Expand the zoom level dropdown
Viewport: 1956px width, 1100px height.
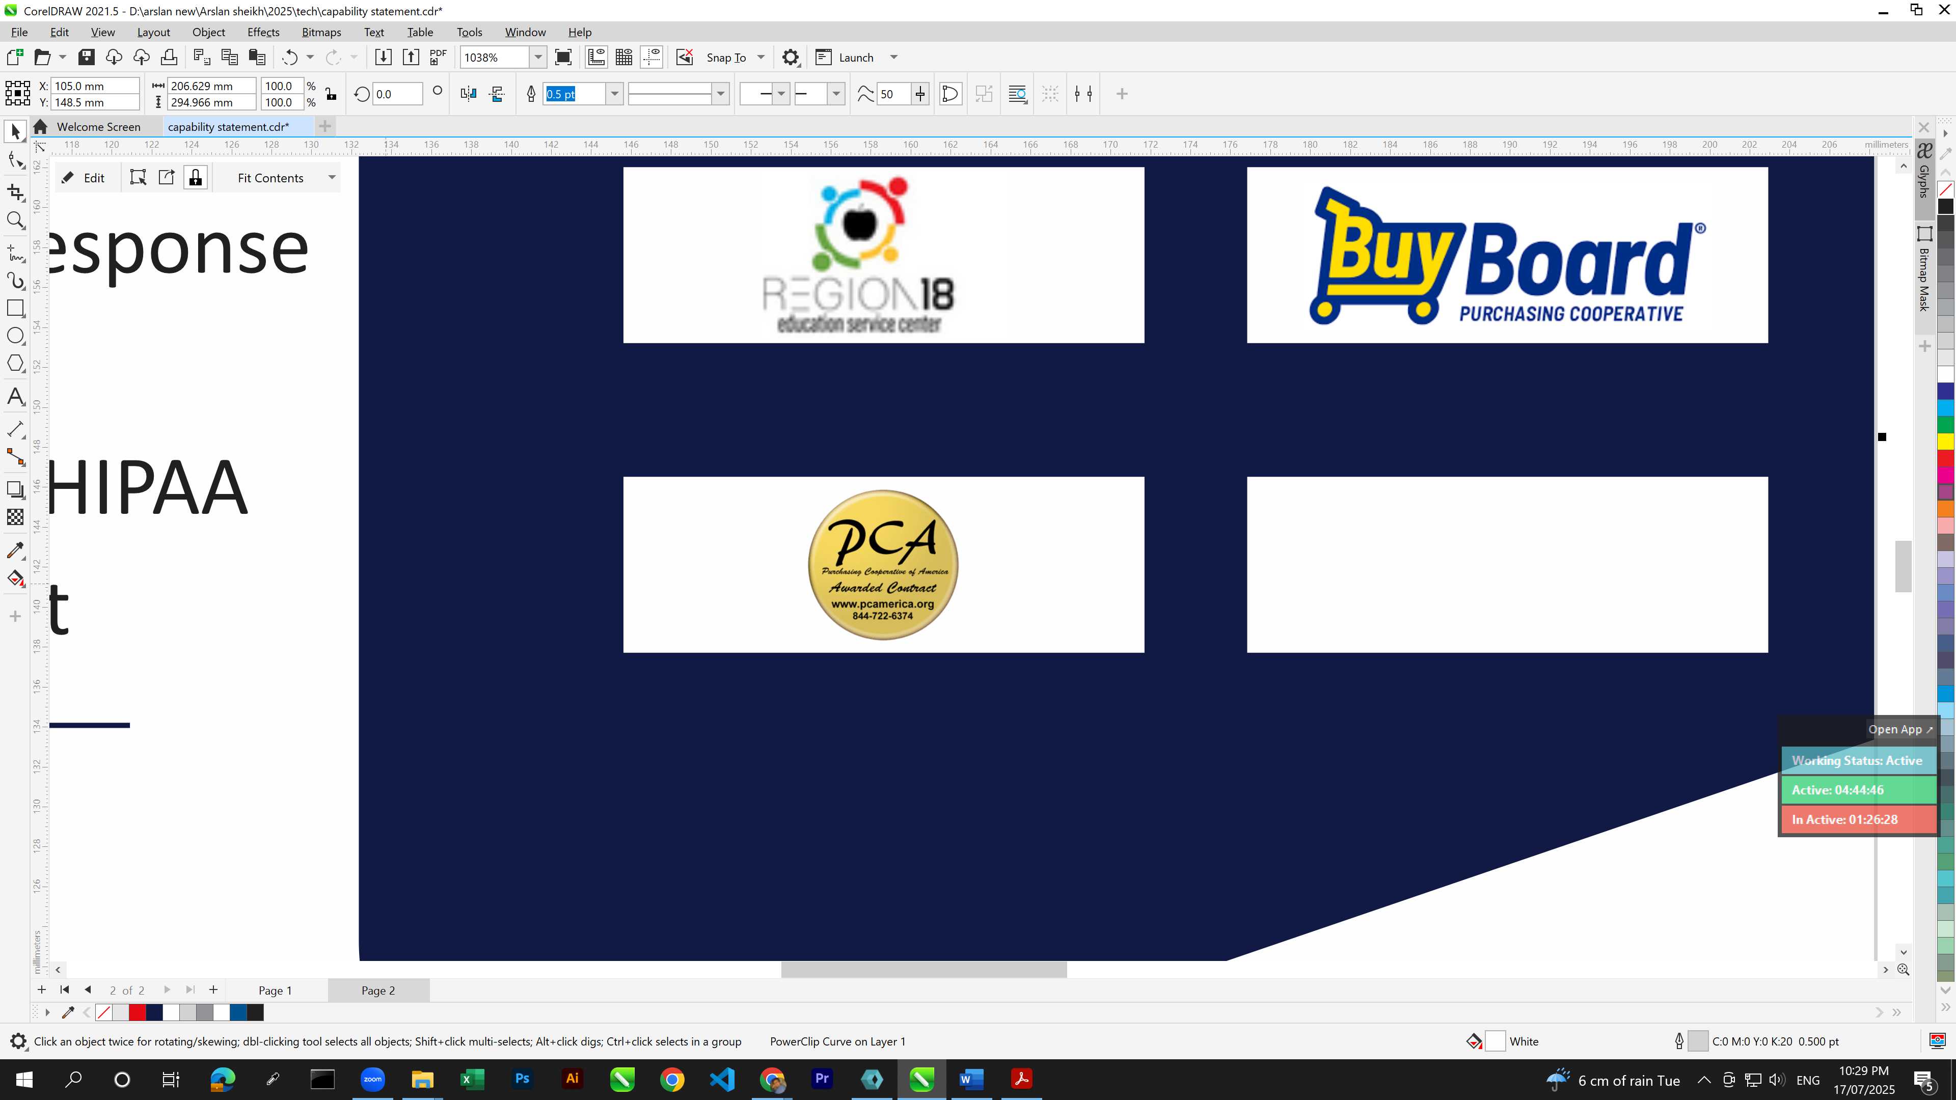pos(538,57)
